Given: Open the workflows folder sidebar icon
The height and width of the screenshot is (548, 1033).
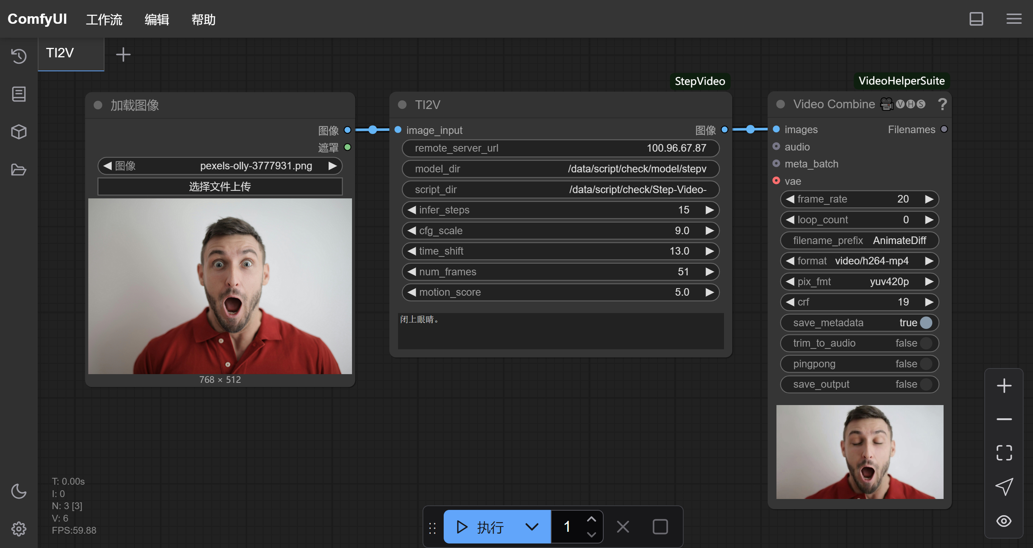Looking at the screenshot, I should click(18, 170).
